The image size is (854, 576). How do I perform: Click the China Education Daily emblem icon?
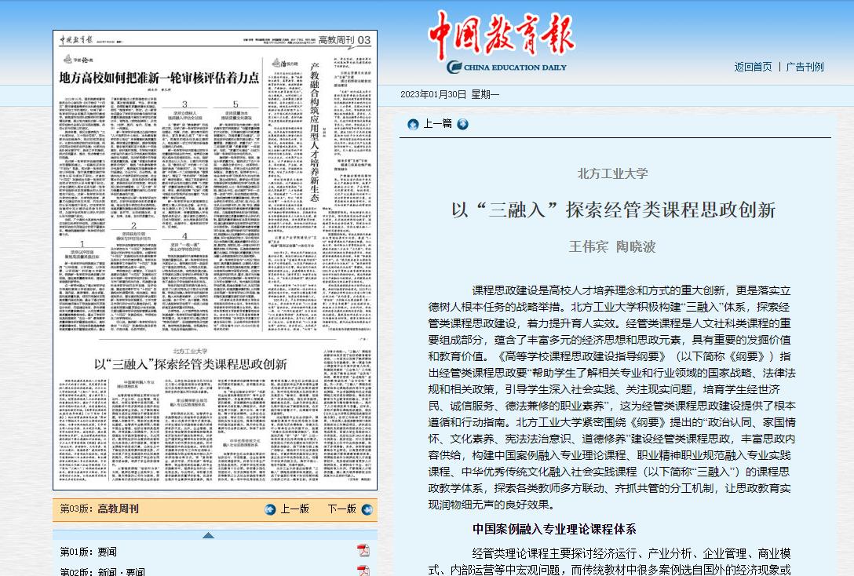pyautogui.click(x=454, y=67)
